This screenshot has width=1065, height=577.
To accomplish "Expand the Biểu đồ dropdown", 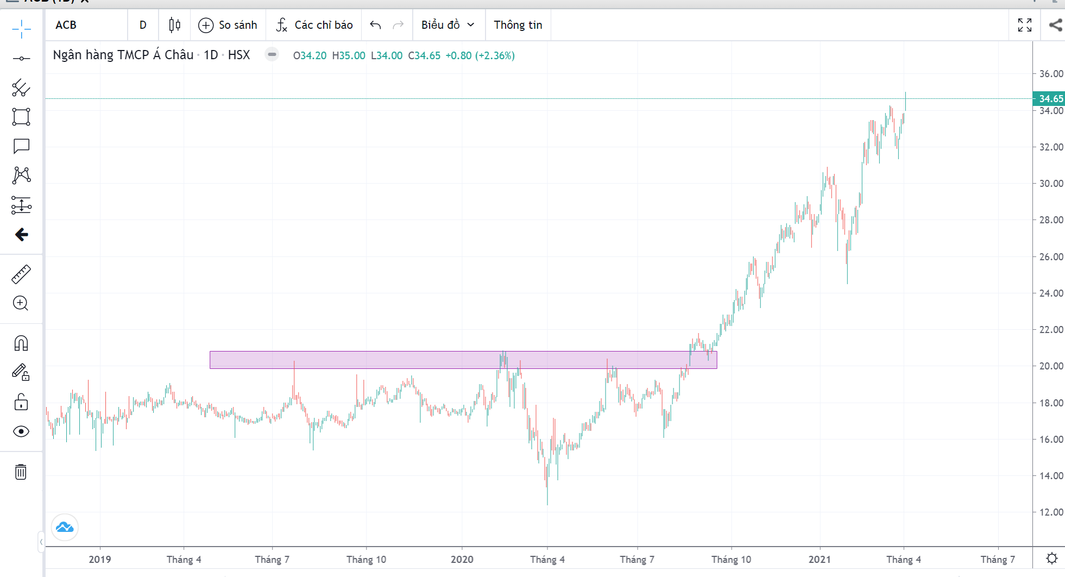I will tap(448, 25).
